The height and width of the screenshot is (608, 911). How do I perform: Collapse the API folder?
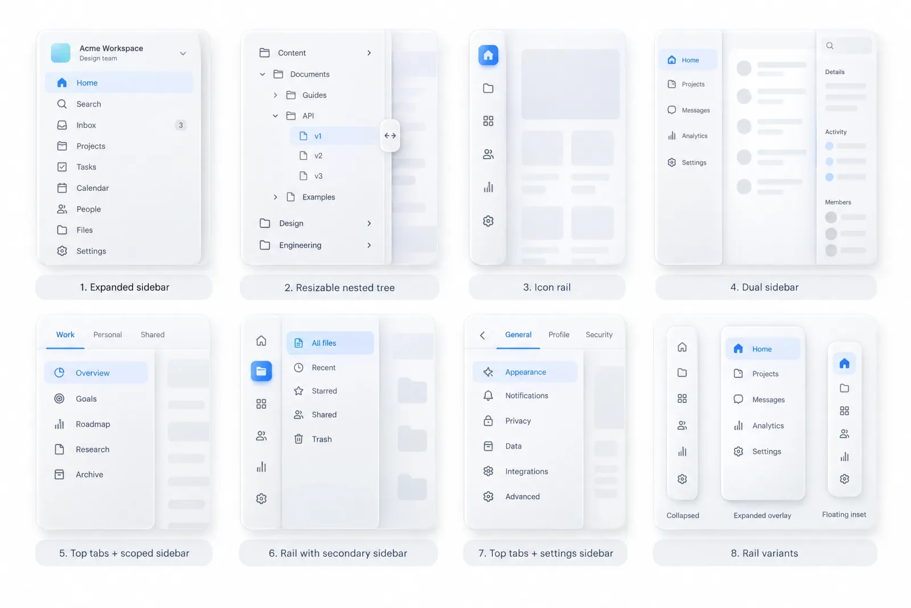276,116
